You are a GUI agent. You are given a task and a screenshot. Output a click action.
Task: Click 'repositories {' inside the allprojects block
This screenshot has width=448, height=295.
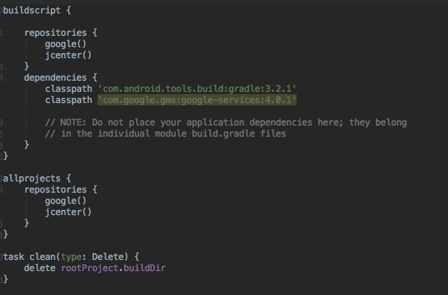61,190
